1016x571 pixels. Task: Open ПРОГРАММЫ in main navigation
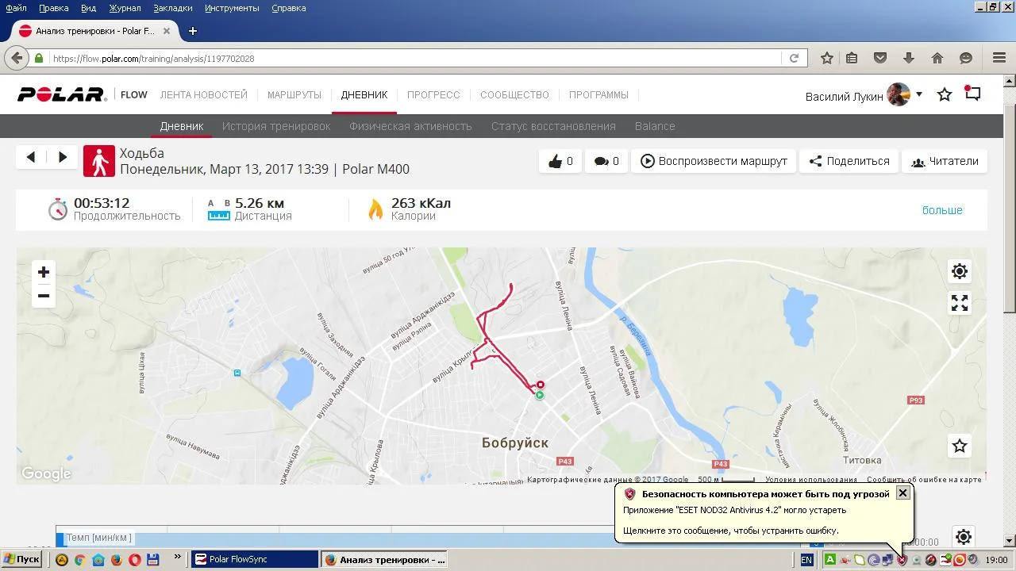598,95
